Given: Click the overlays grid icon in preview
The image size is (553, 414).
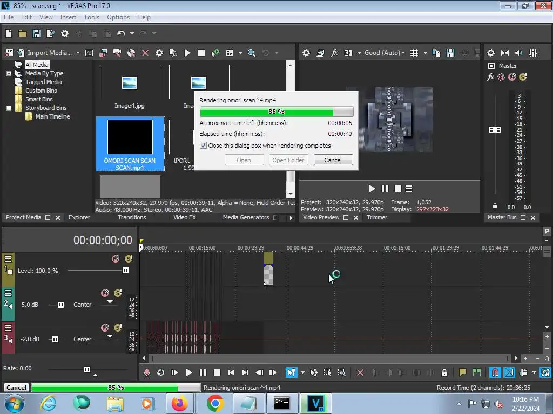Looking at the screenshot, I should pyautogui.click(x=414, y=53).
